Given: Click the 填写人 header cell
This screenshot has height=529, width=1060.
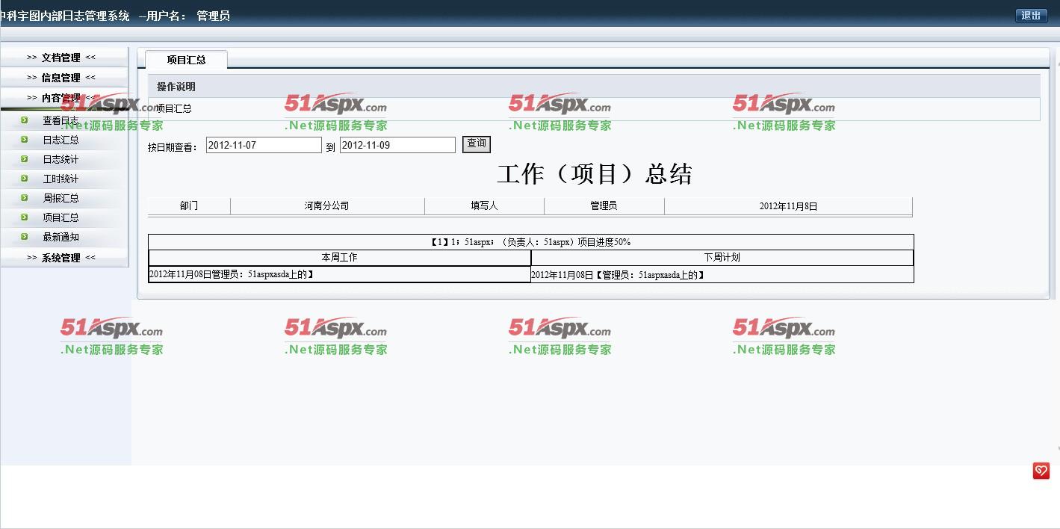Looking at the screenshot, I should point(484,205).
